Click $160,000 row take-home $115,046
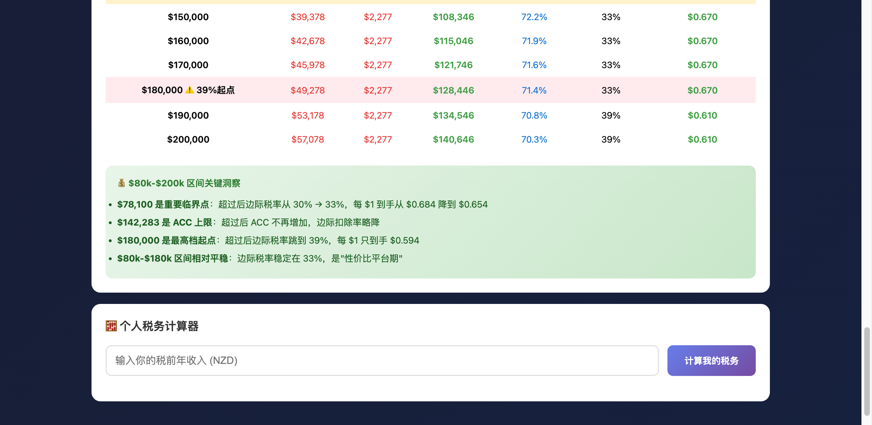Screen dimensions: 872x425 [453, 41]
